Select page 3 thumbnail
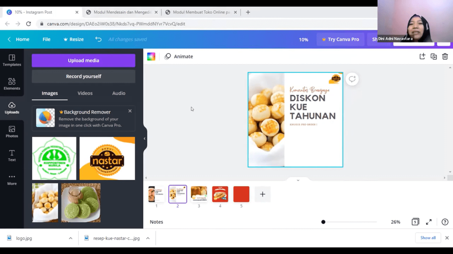The image size is (453, 254). [x=199, y=194]
